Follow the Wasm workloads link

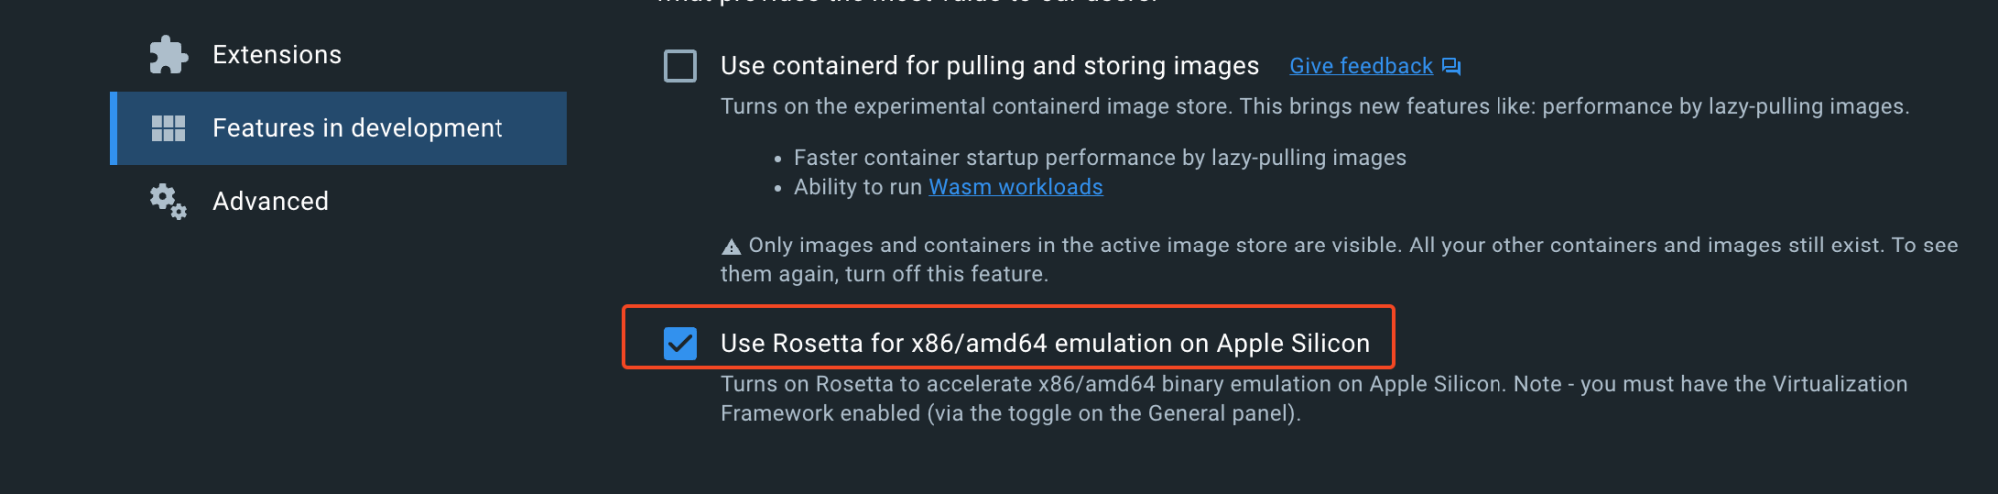point(1015,187)
